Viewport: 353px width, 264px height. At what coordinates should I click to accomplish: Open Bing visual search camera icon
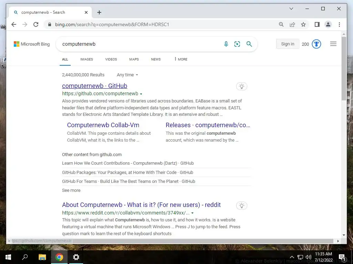(x=237, y=44)
